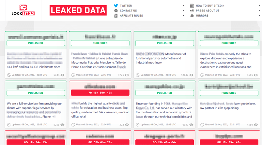Expand the chevron right of Mirrors

pyautogui.click(x=259, y=16)
